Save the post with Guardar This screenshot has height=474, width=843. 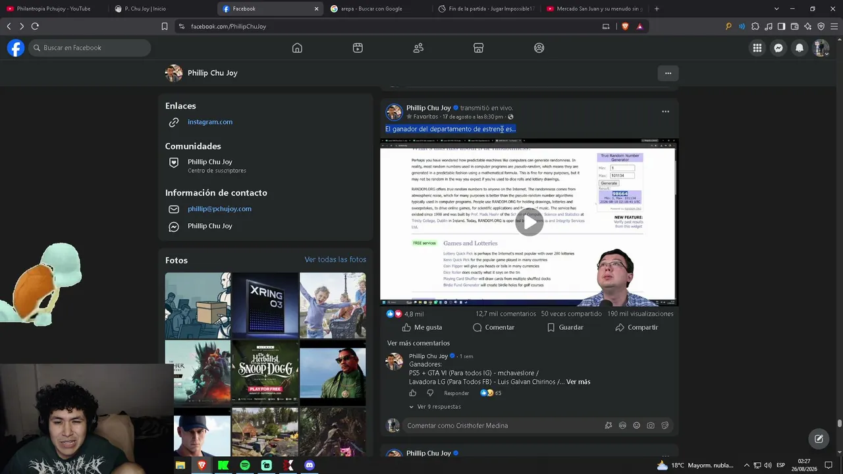pos(565,327)
